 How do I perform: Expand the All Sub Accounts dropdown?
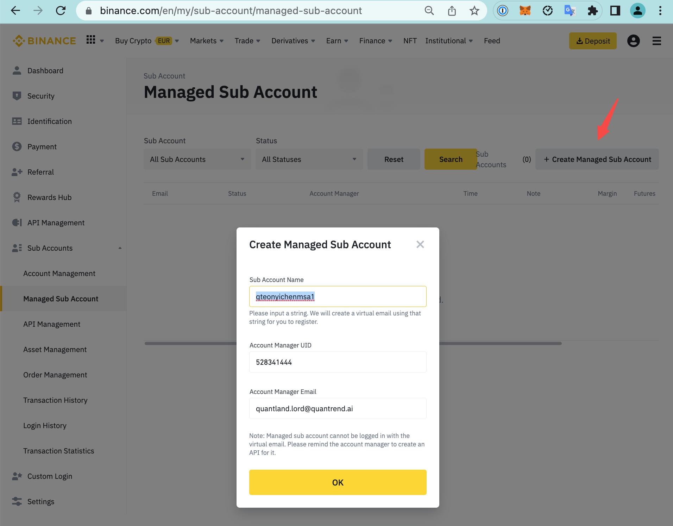point(197,159)
